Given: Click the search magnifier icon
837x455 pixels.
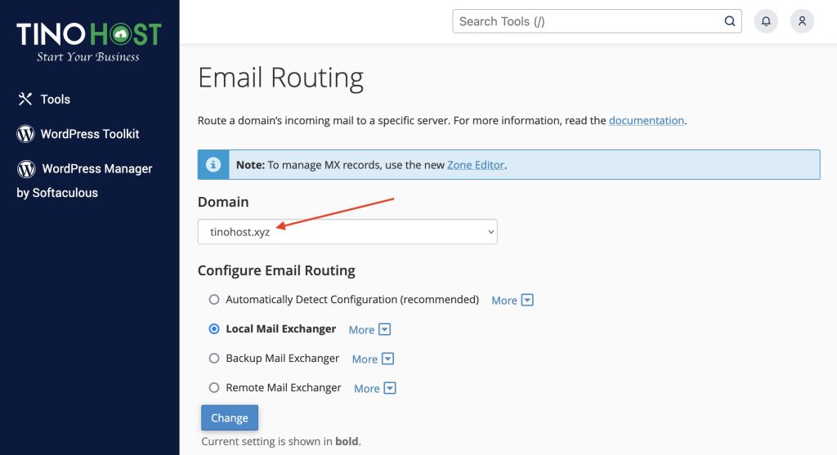Looking at the screenshot, I should (730, 21).
